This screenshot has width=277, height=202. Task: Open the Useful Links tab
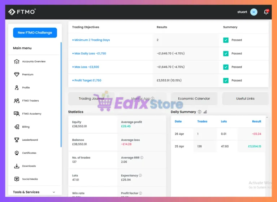tap(245, 98)
